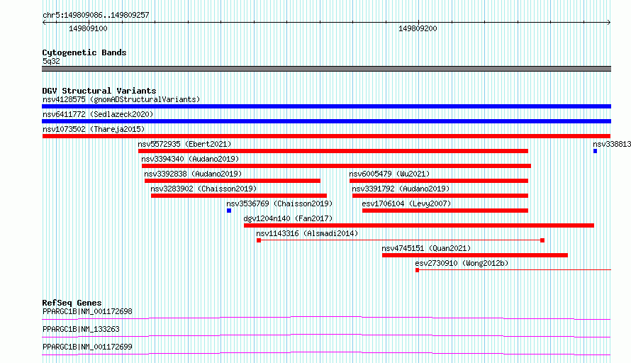Screen dimensions: 631x363
Task: Select the nsv3391792 red variant bar
Action: click(x=440, y=196)
